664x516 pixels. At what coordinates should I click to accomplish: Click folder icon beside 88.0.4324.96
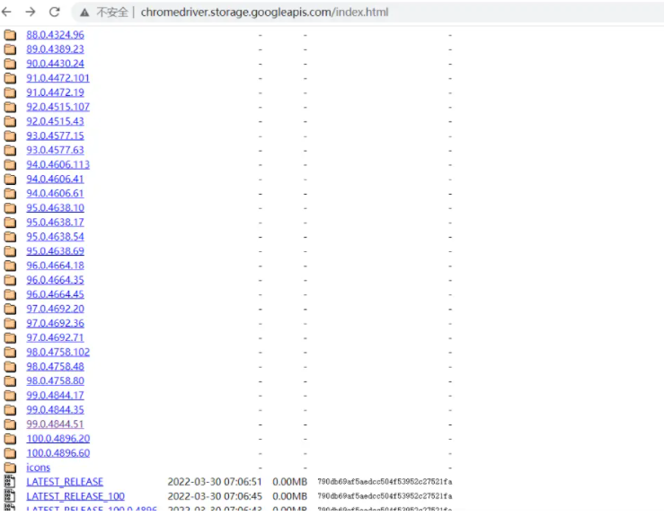tap(10, 35)
